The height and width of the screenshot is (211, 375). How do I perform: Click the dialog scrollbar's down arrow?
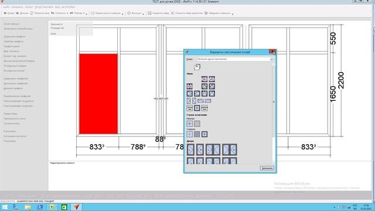pyautogui.click(x=274, y=163)
